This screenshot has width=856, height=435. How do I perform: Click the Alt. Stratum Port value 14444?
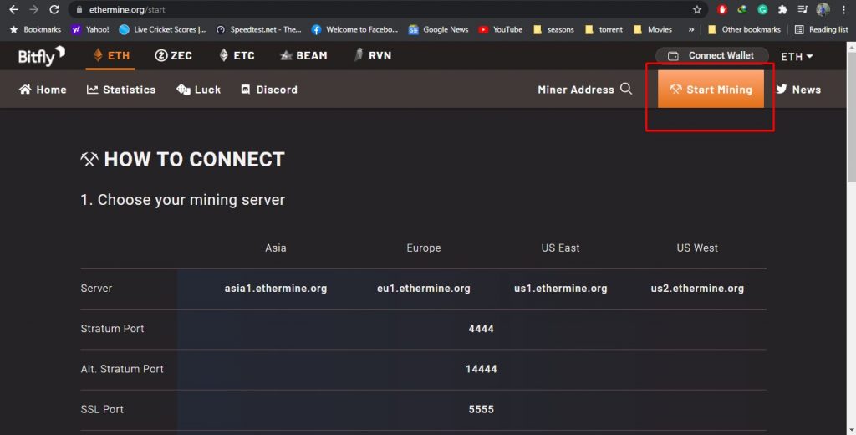tap(481, 369)
